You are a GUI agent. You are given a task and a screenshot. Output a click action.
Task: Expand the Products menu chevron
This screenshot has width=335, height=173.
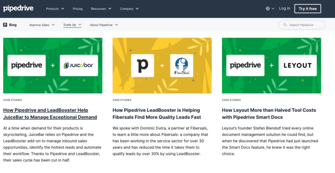tap(62, 9)
